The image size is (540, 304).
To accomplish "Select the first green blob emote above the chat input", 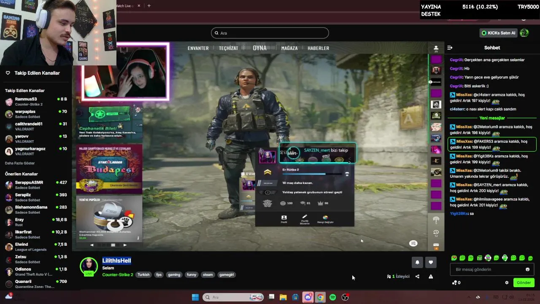I will (x=454, y=258).
